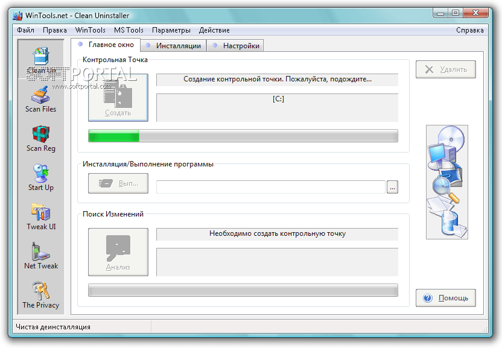Open the WinTools menu

[91, 30]
